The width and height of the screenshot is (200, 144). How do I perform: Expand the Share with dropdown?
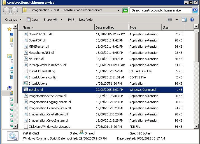(x=53, y=20)
